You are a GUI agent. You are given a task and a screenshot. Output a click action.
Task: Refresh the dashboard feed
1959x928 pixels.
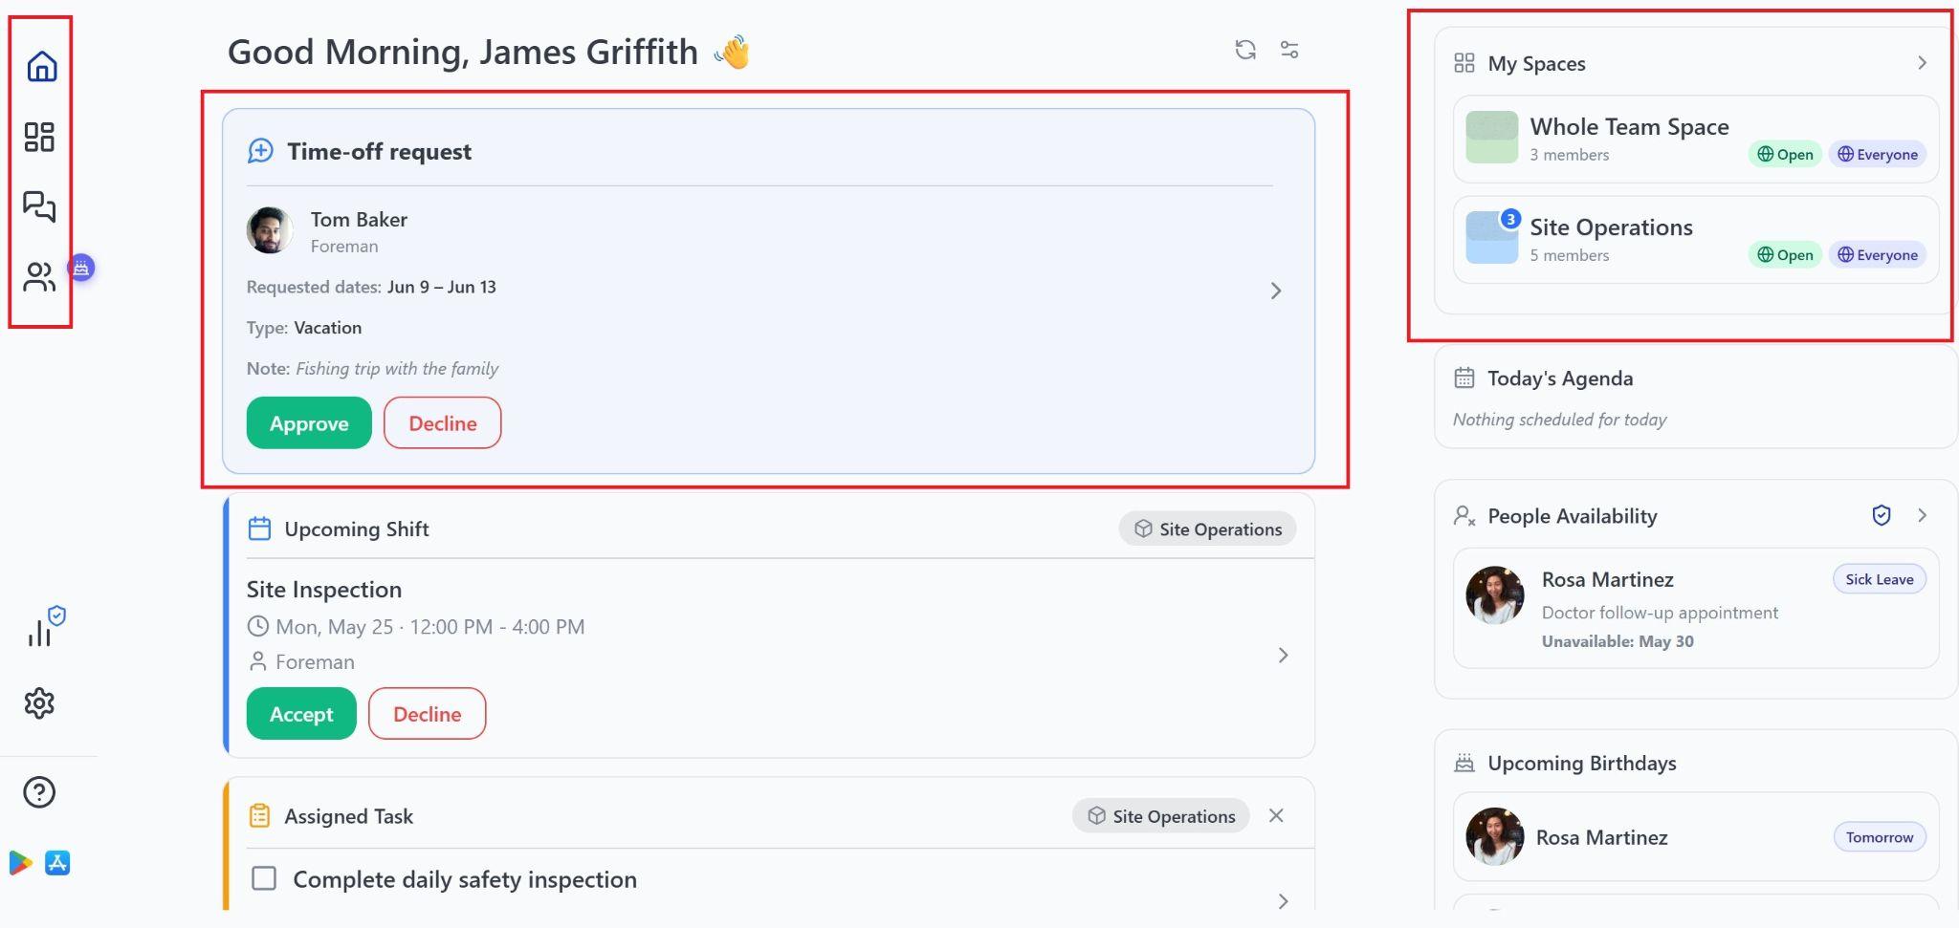point(1244,50)
